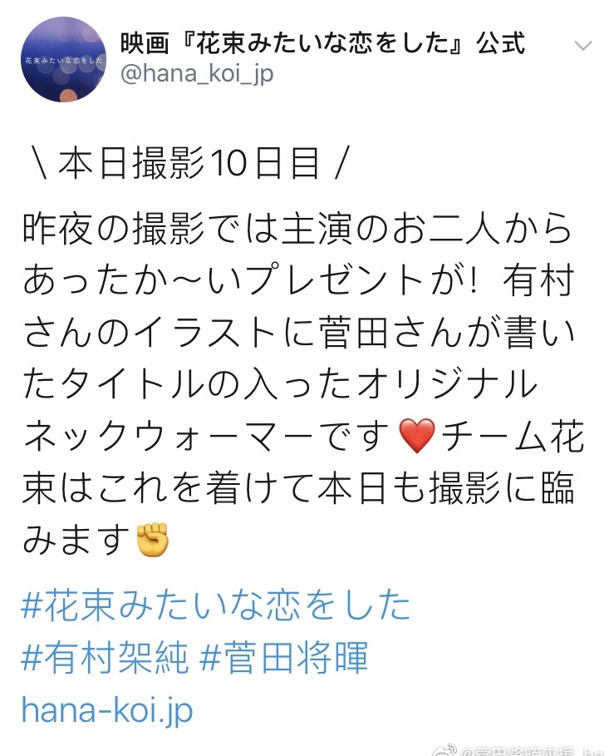Open the display name 映画『花束みたいな恋をした』公式

pyautogui.click(x=322, y=43)
